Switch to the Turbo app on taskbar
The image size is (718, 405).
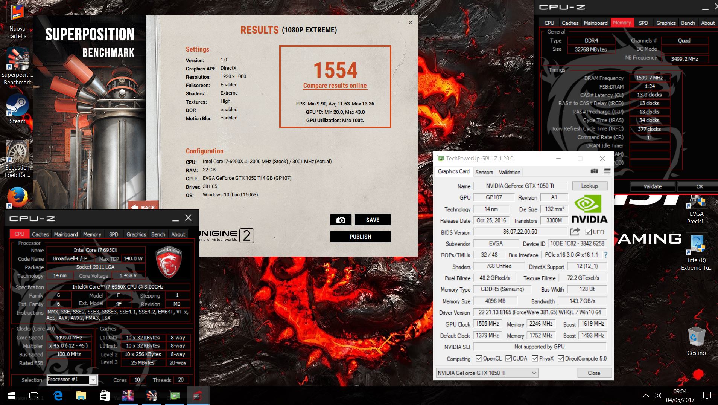point(128,396)
